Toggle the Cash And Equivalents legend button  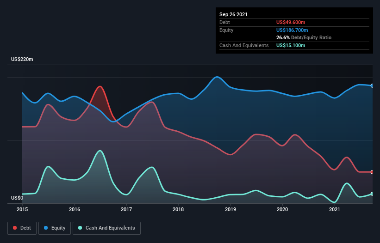click(106, 228)
